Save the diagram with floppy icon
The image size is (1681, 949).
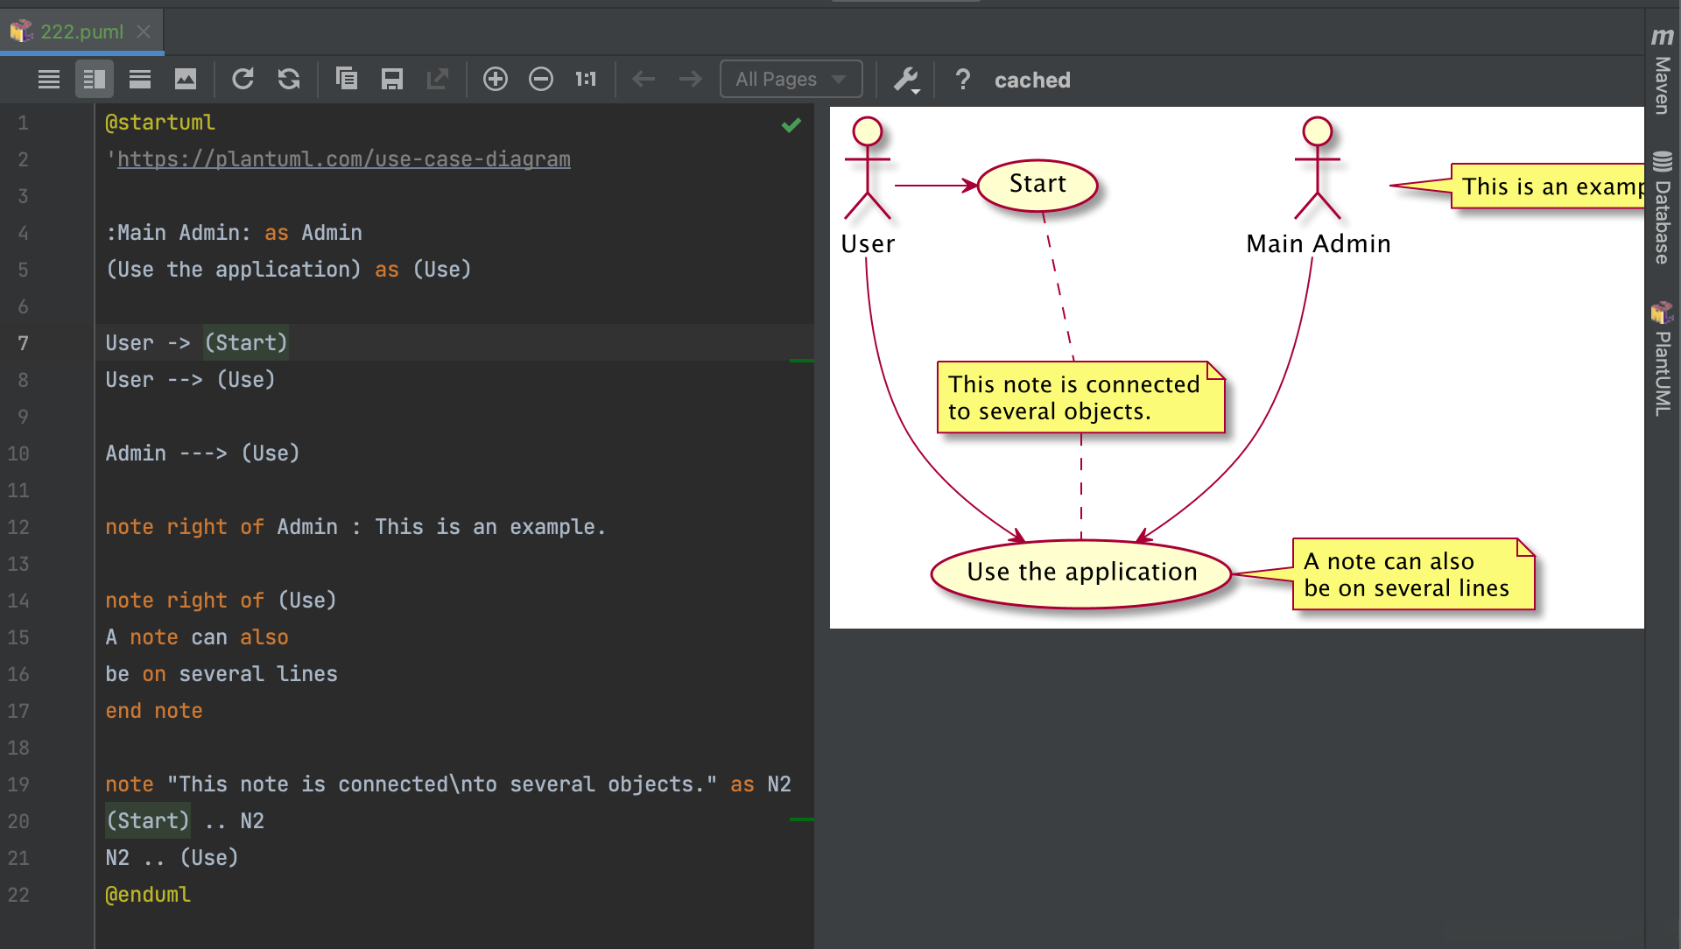click(x=391, y=80)
